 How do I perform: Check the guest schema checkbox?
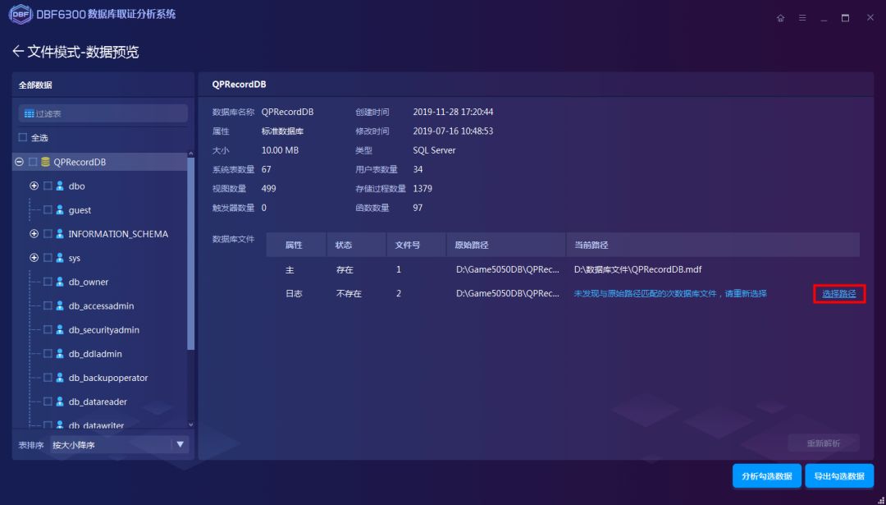pos(48,210)
